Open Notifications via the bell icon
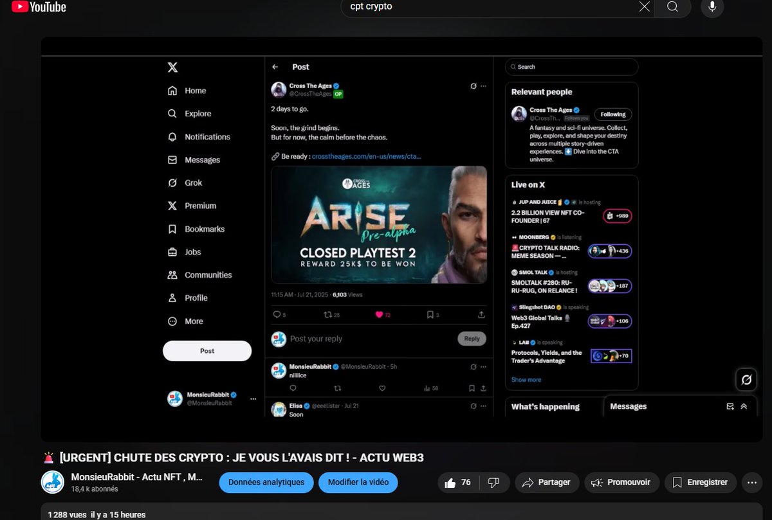This screenshot has height=520, width=772. pos(171,136)
